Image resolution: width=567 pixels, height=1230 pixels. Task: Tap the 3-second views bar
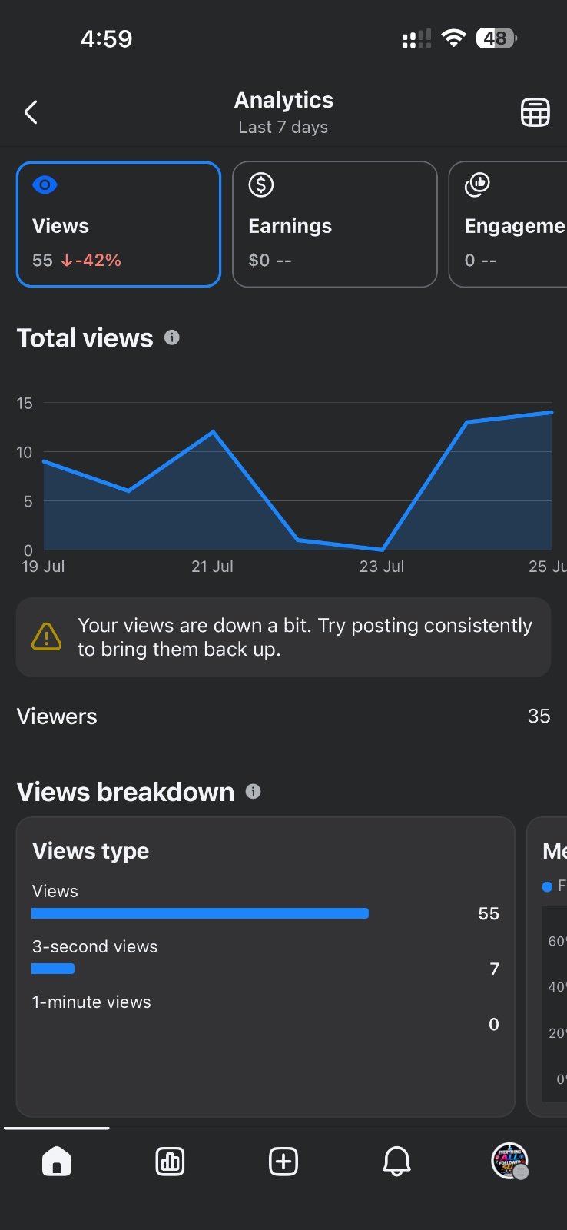53,969
